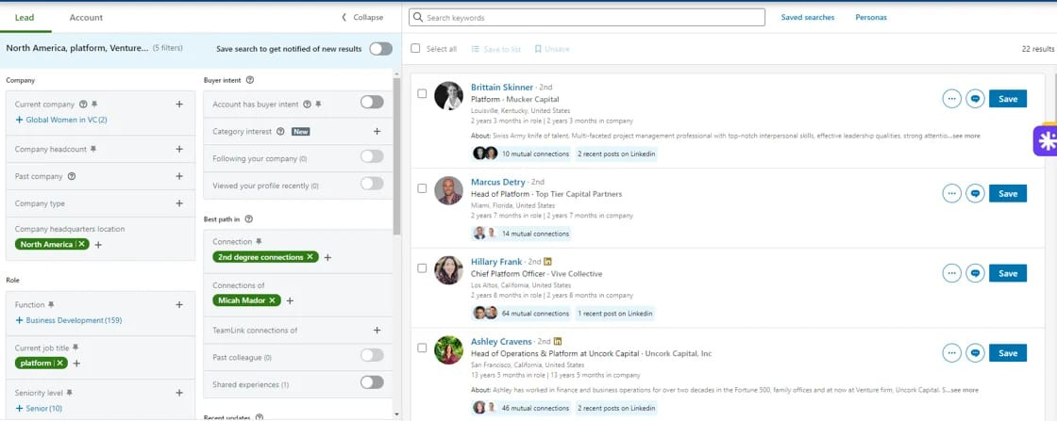Save Hillary Frank as lead
The height and width of the screenshot is (421, 1057).
[x=1008, y=273]
